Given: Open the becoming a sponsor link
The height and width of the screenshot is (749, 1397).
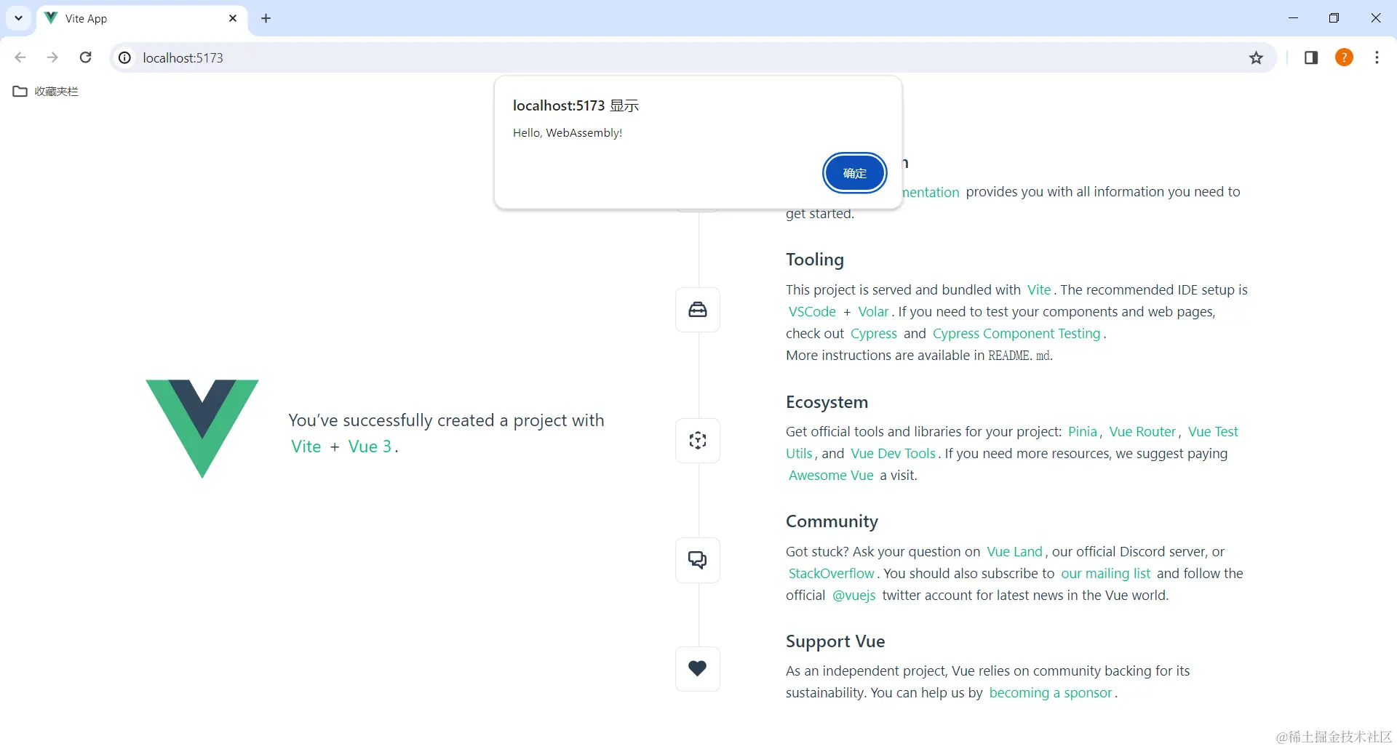Looking at the screenshot, I should point(1051,692).
